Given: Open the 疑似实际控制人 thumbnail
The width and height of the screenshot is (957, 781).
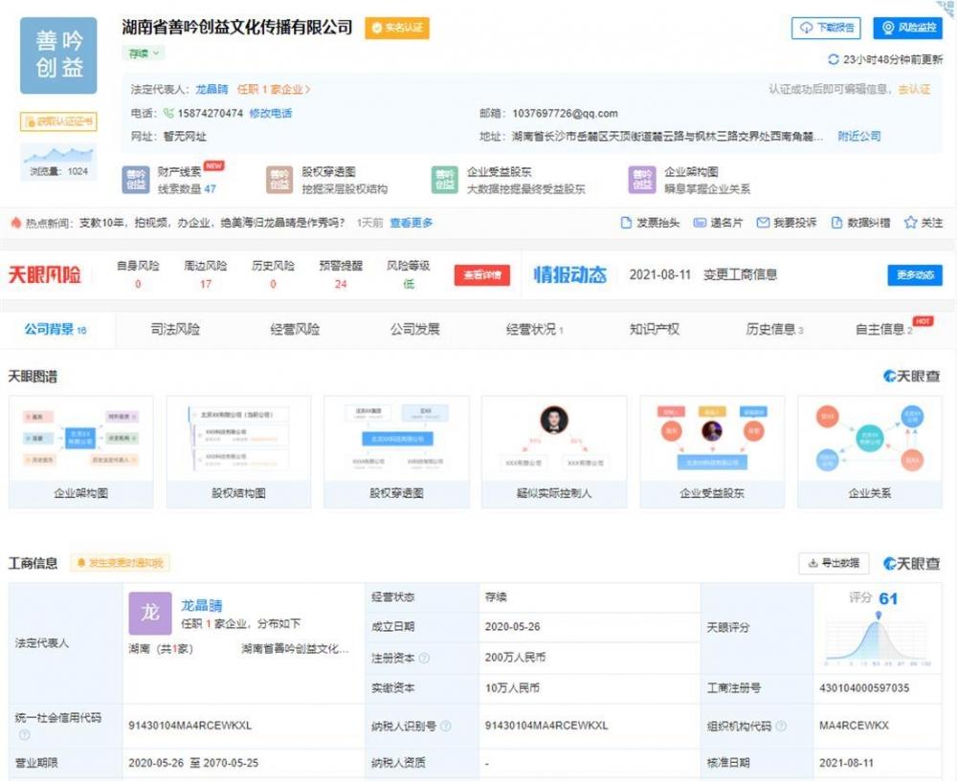Looking at the screenshot, I should pyautogui.click(x=554, y=452).
